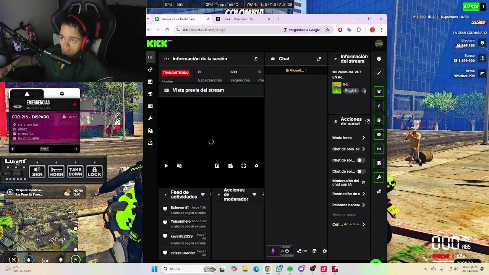This screenshot has height=275, width=489.
Task: Toggle the stream preview widget icon
Action: tap(379, 92)
